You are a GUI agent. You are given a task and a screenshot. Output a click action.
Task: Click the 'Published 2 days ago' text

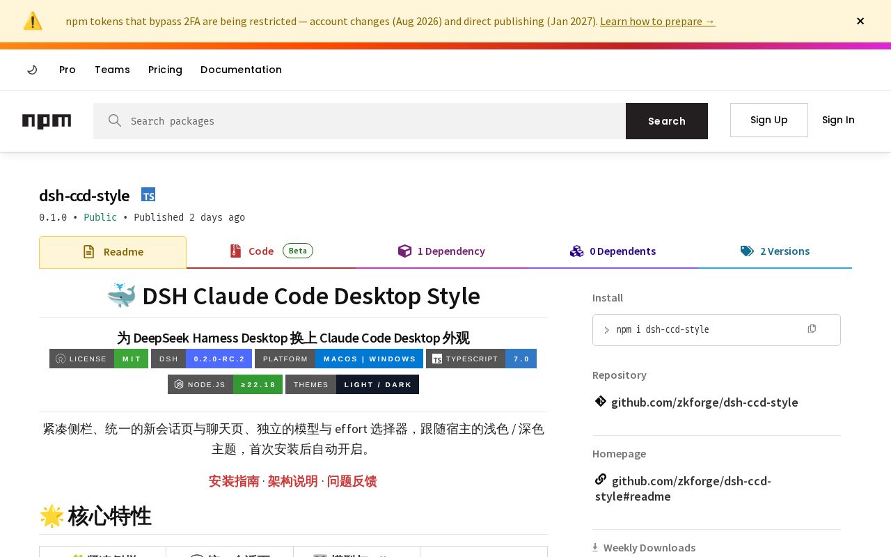(x=189, y=217)
